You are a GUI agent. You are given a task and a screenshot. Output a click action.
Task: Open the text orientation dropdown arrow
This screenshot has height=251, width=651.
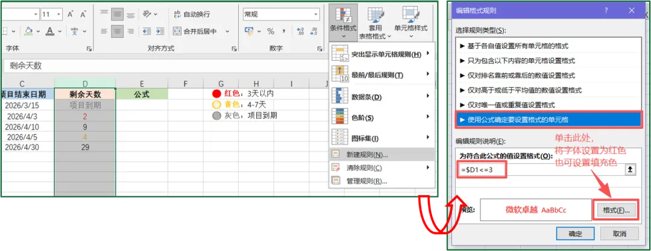[x=156, y=14]
